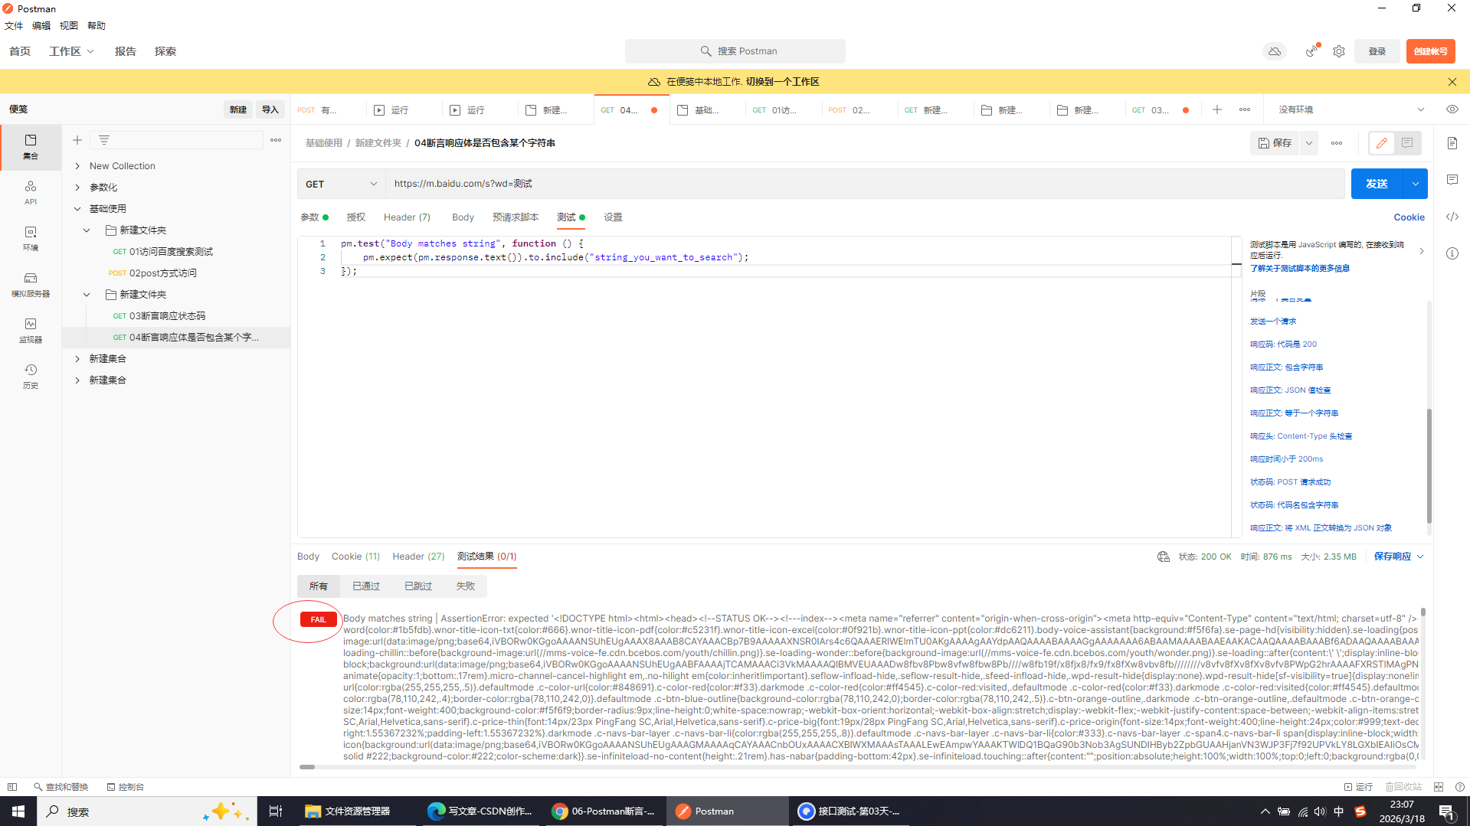Switch to the Header (7) request tab
This screenshot has height=826, width=1470.
[407, 217]
